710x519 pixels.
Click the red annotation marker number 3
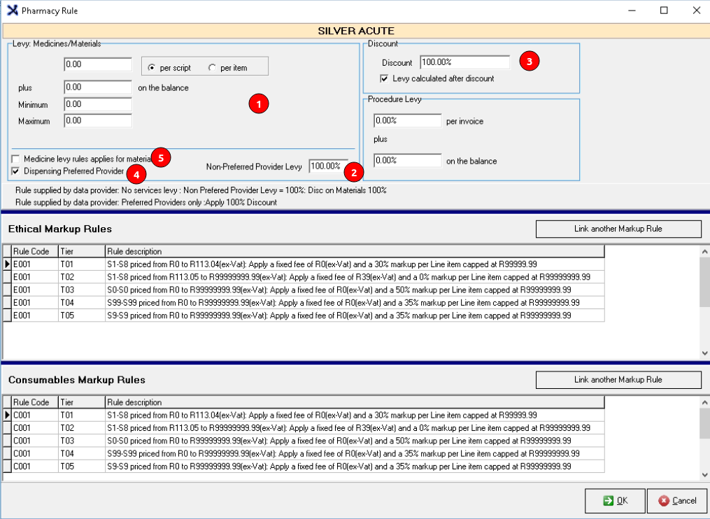[x=529, y=62]
